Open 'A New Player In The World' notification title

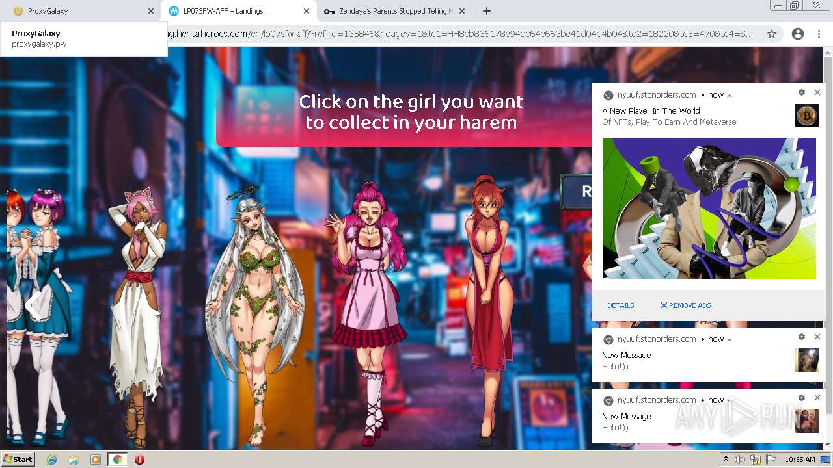point(651,111)
